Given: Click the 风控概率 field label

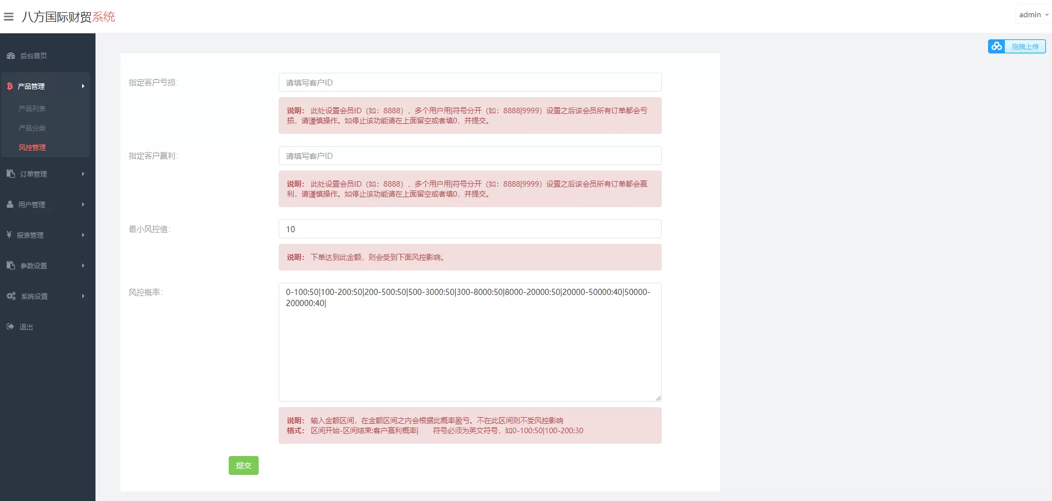Looking at the screenshot, I should pos(145,292).
